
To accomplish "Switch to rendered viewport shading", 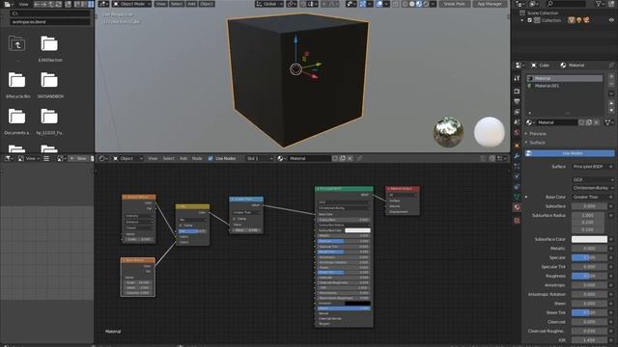I will pos(426,4).
